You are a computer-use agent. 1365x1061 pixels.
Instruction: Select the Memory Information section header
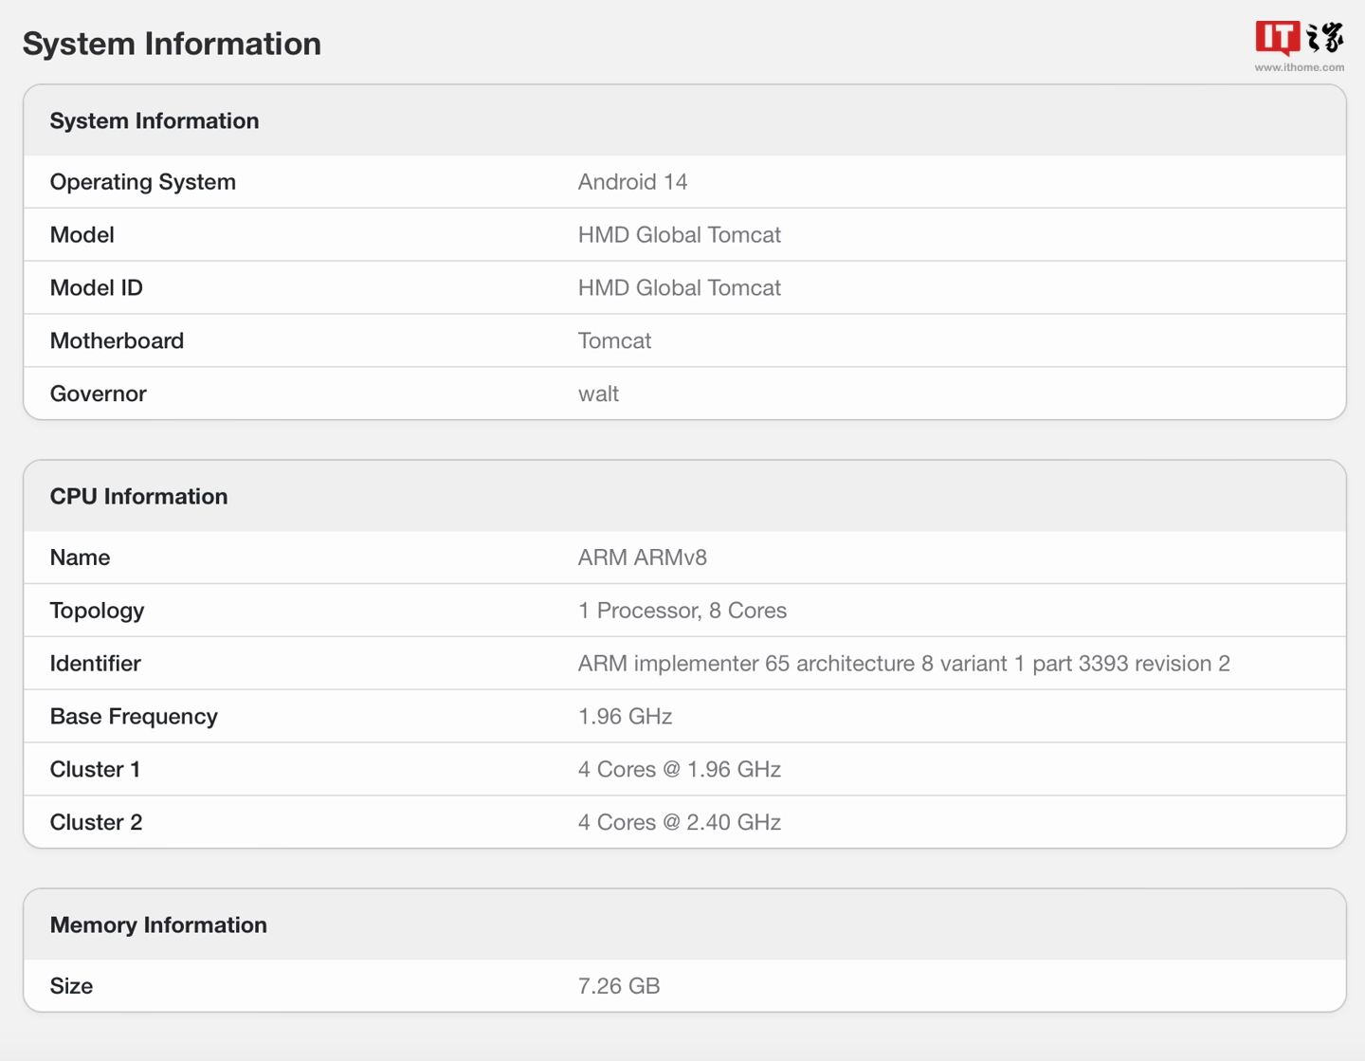[x=158, y=925]
